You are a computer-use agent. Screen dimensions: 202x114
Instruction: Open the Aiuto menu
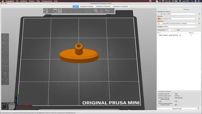pyautogui.click(x=56, y=1)
